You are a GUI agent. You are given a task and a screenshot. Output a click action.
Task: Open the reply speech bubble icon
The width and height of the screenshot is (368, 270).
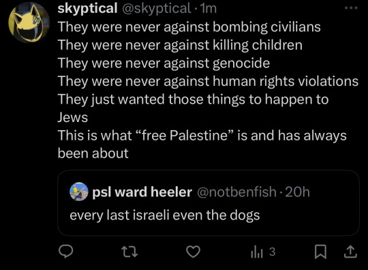tap(65, 251)
